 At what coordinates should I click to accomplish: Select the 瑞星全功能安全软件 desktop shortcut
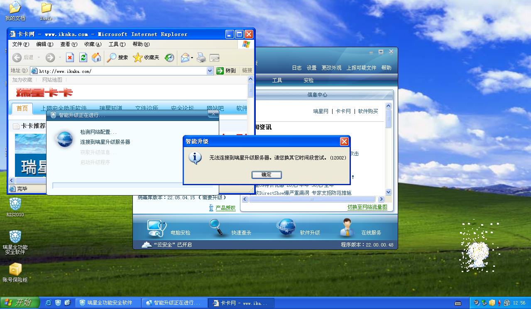click(x=15, y=242)
